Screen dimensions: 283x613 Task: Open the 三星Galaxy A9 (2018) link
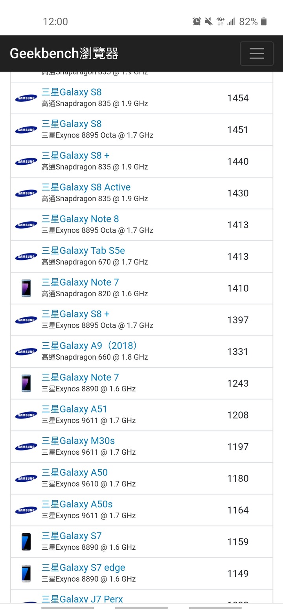coord(90,346)
